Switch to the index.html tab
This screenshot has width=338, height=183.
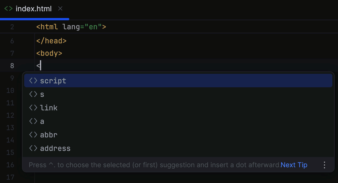coord(34,9)
